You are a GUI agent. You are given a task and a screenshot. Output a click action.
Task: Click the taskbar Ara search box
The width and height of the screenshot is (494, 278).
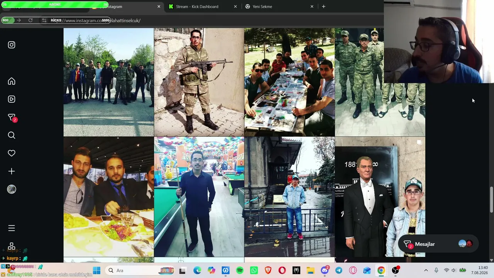[142, 271]
